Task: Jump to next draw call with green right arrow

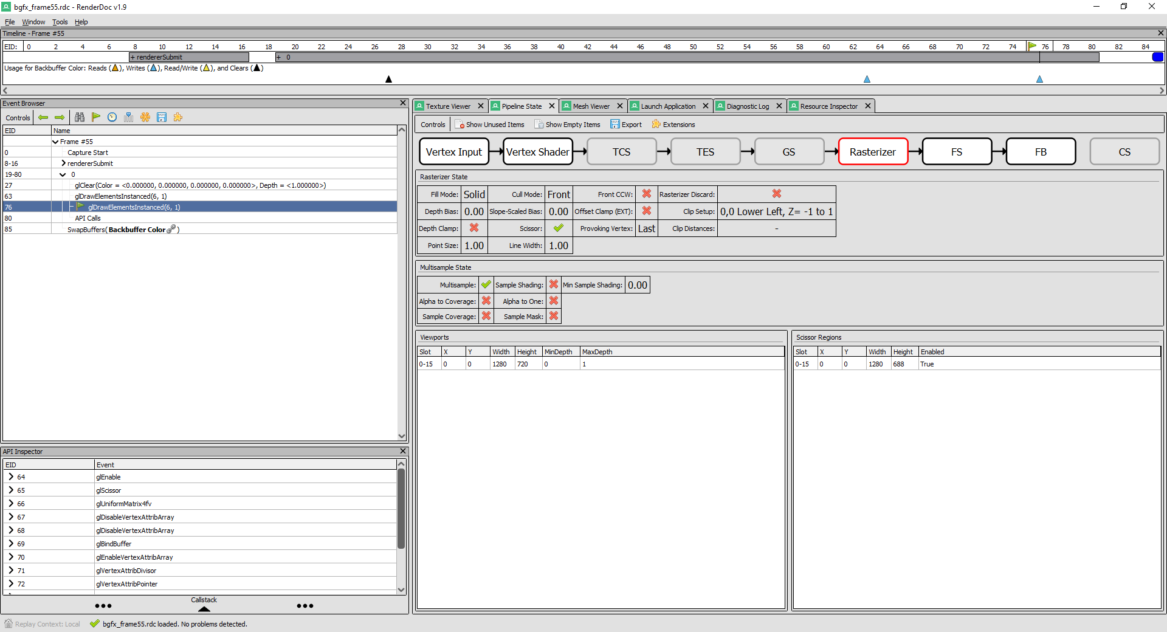Action: (59, 117)
